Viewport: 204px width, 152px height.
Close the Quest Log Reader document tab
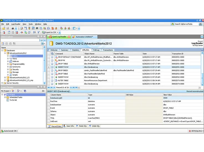[69, 37]
